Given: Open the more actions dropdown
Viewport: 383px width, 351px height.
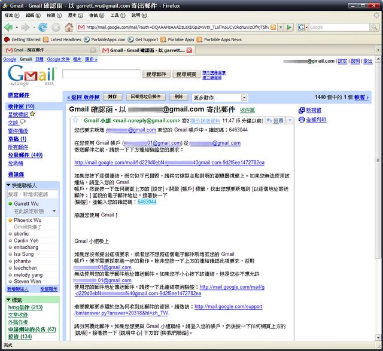Looking at the screenshot, I should (x=220, y=97).
